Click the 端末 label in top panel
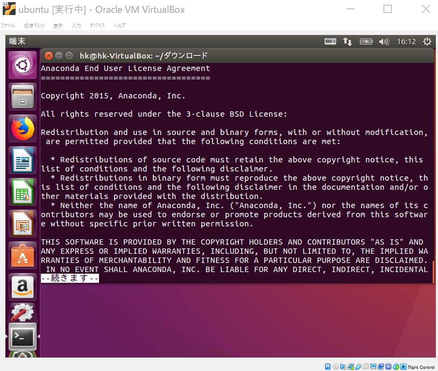The width and height of the screenshot is (438, 371). (x=17, y=41)
